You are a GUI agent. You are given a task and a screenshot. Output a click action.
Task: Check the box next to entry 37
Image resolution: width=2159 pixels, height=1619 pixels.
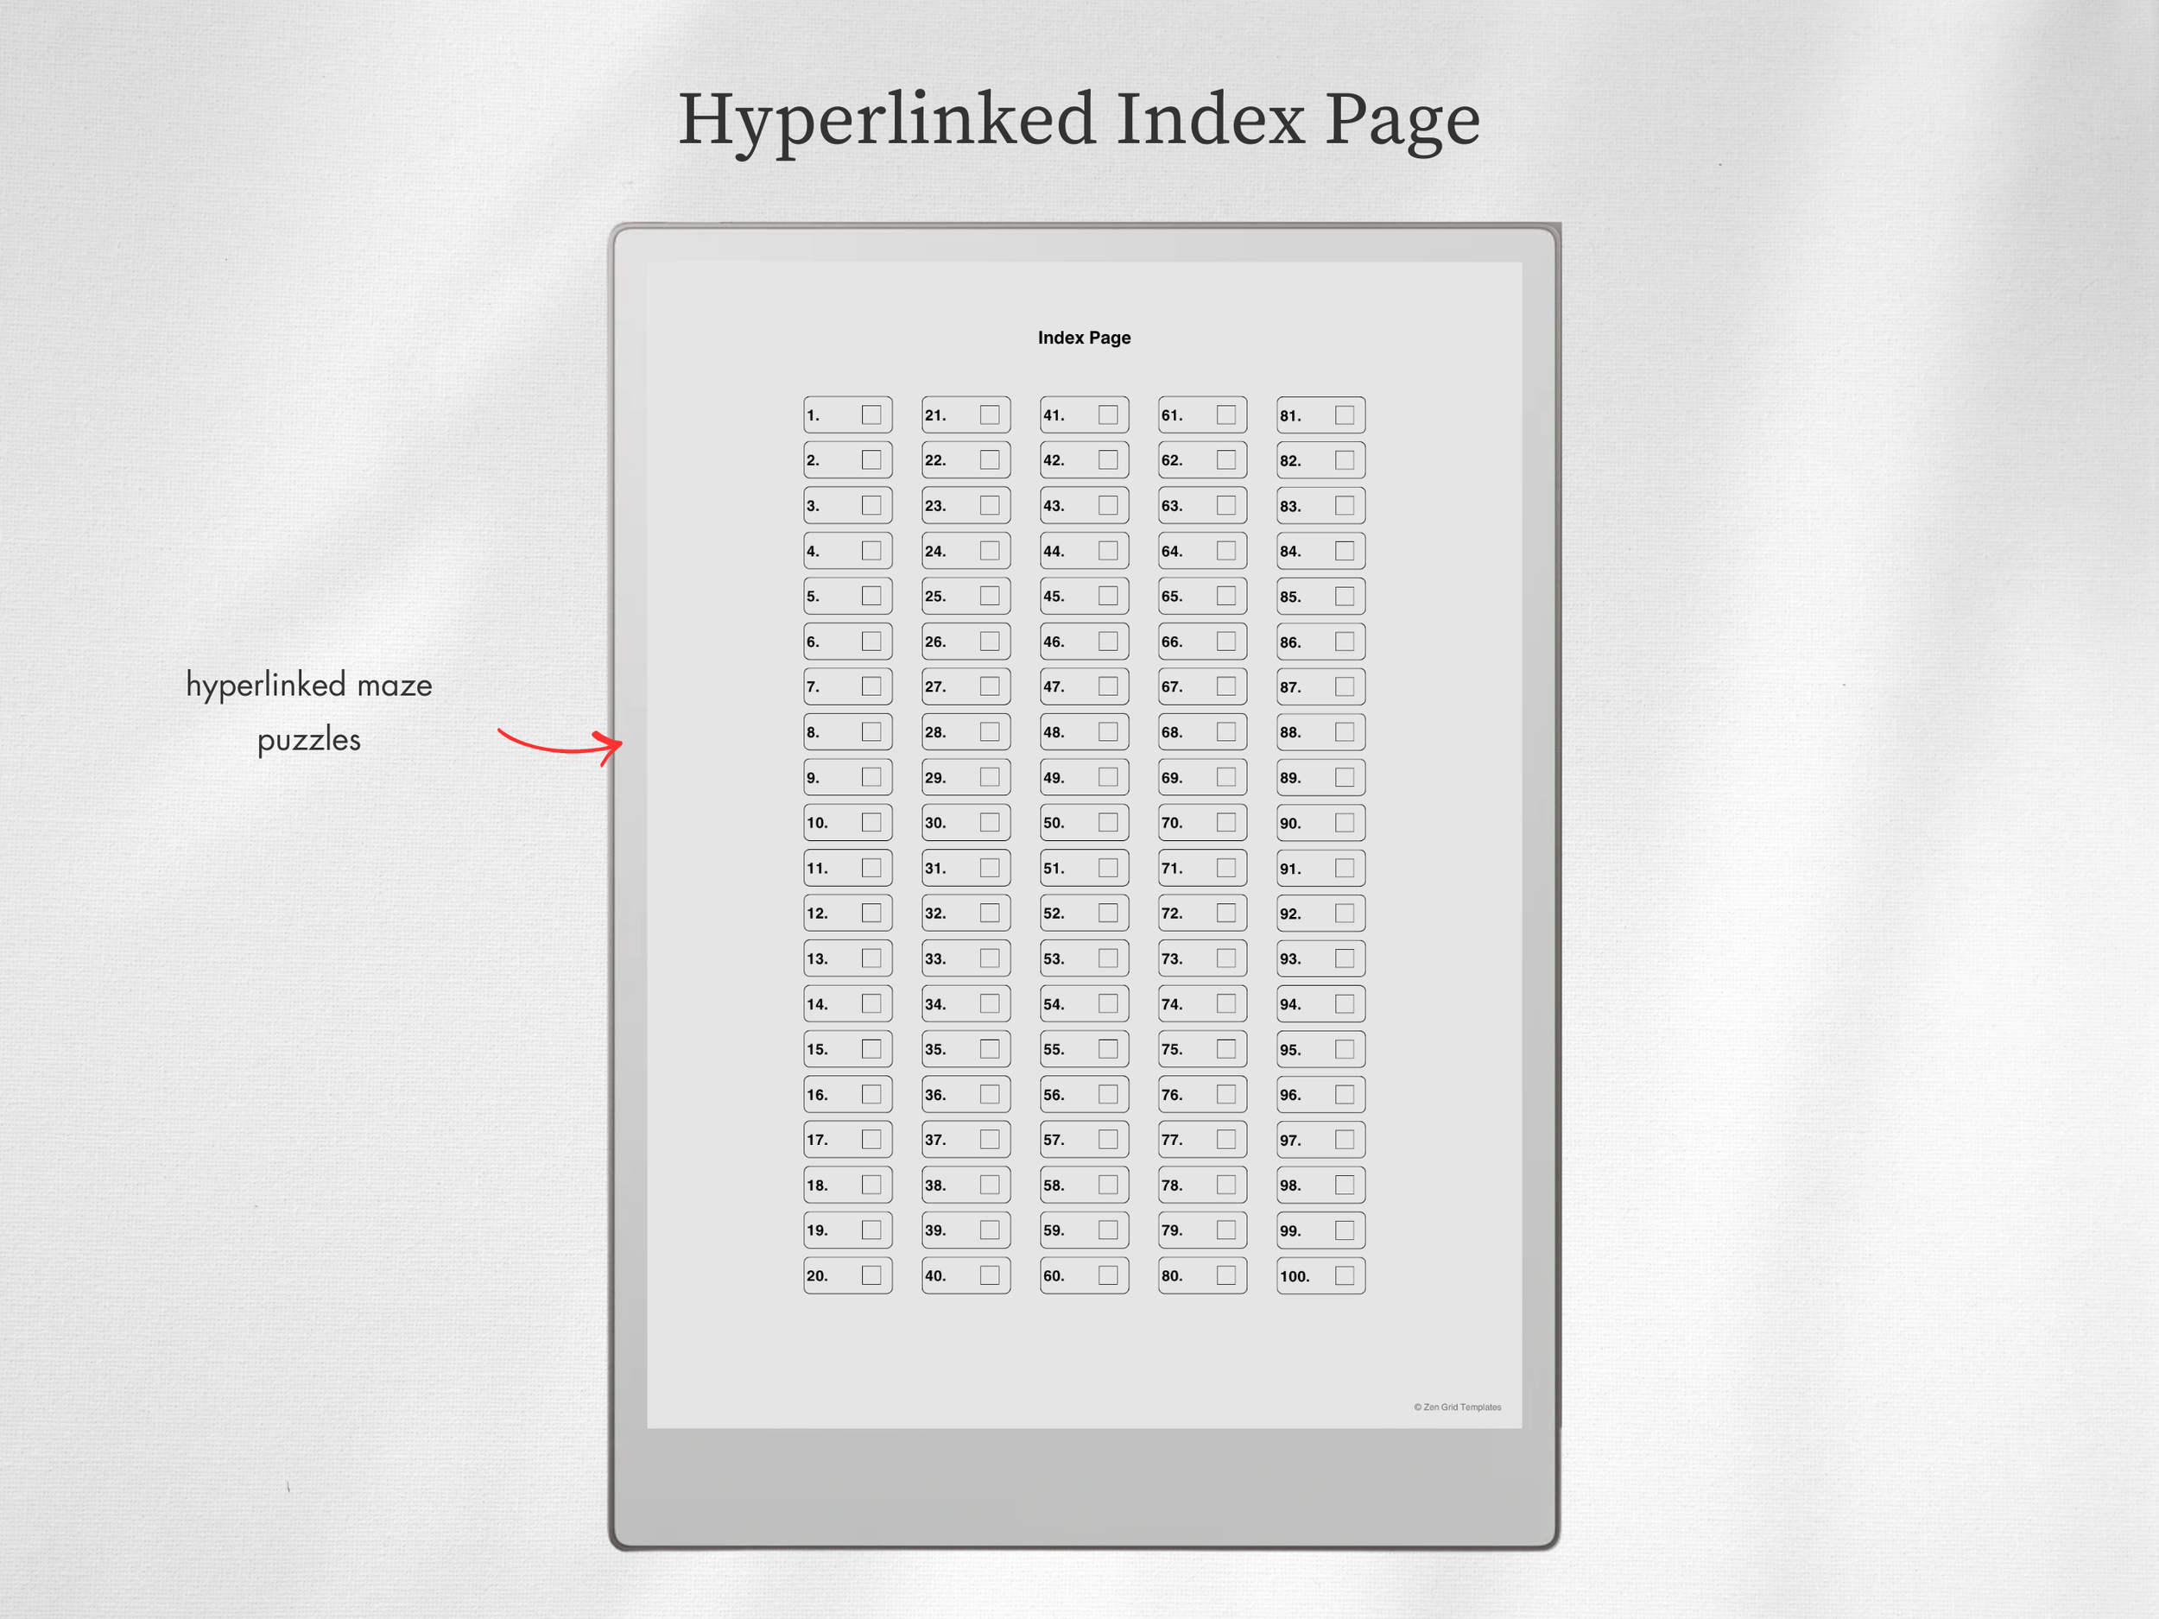click(990, 1139)
